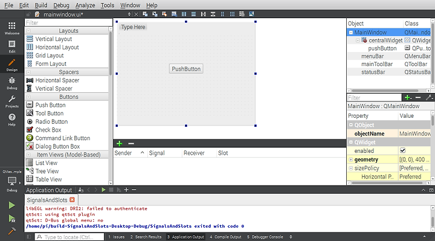The image size is (435, 241).
Task: Open the Analyze menu
Action: coord(85,5)
